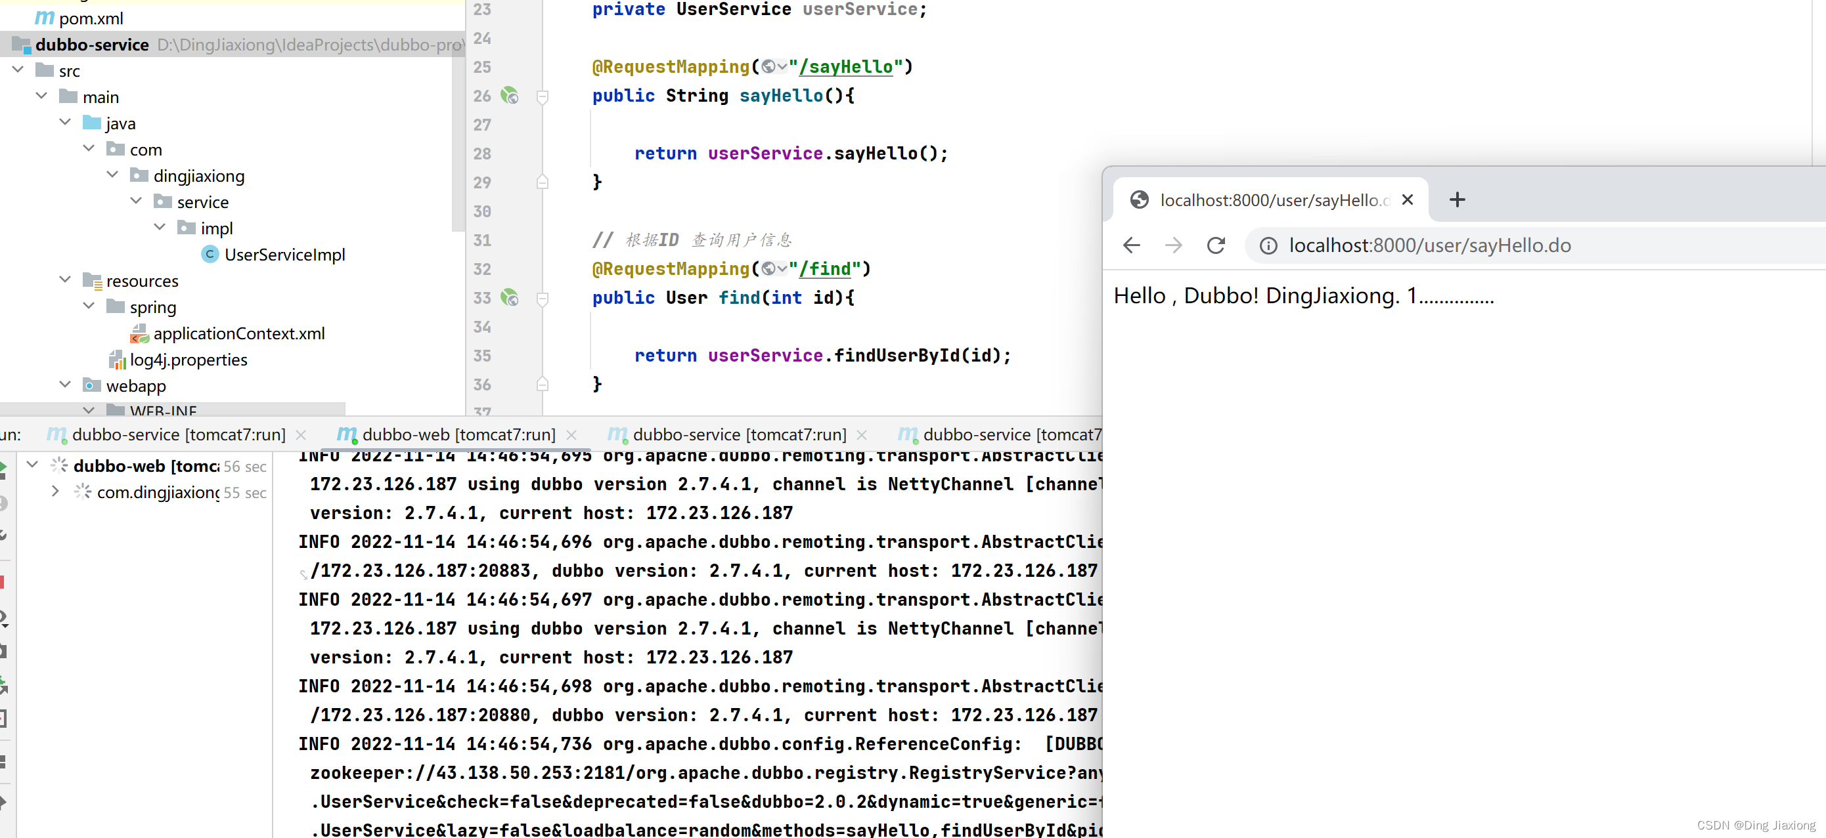This screenshot has height=838, width=1826.
Task: Follow the /find mapping link
Action: coord(825,269)
